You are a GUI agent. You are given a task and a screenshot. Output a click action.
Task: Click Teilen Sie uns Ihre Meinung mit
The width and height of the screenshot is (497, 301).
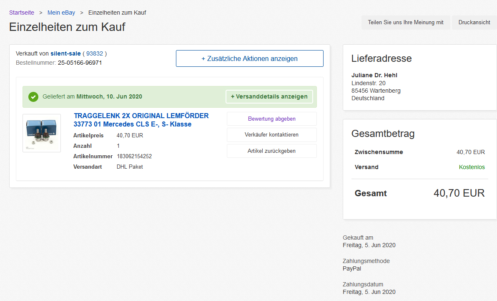coord(405,23)
